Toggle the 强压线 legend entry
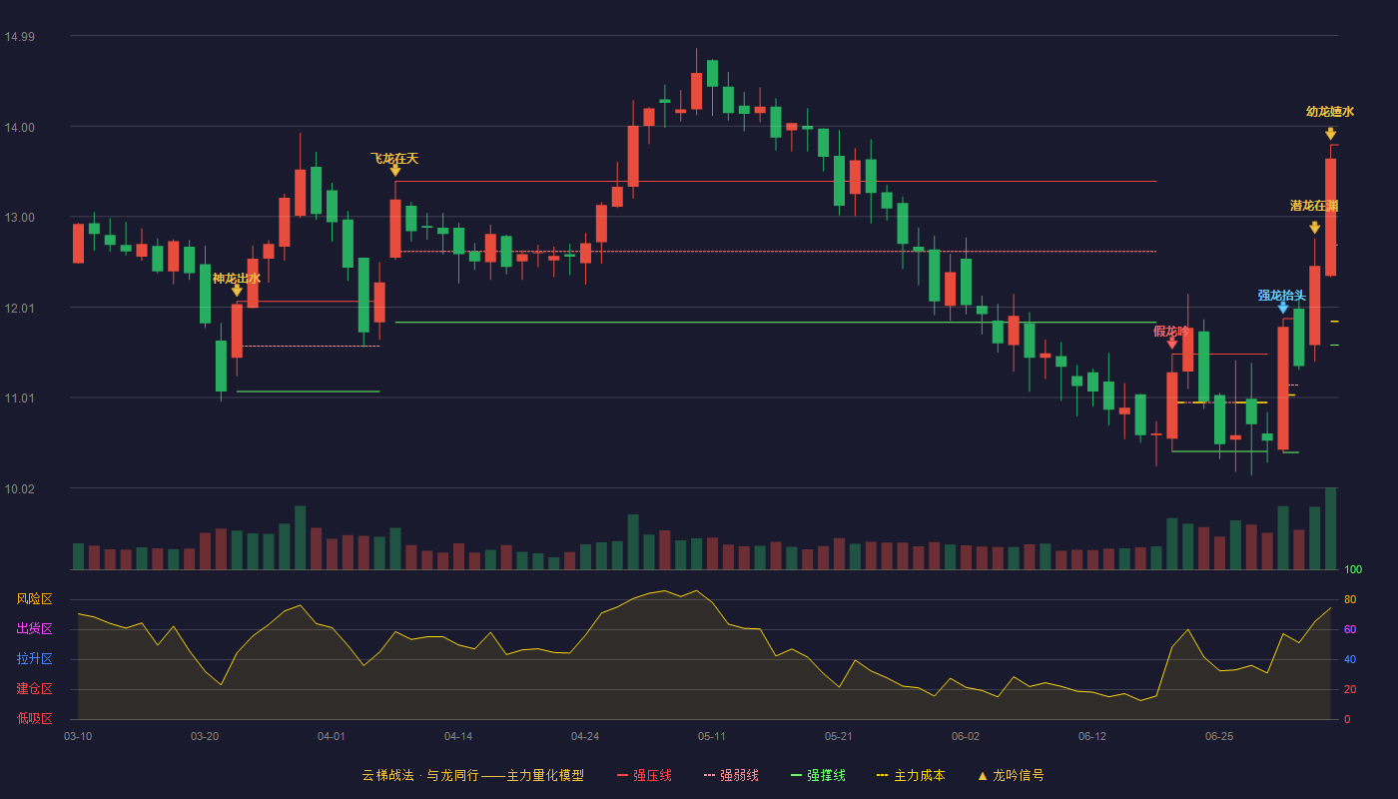 644,775
